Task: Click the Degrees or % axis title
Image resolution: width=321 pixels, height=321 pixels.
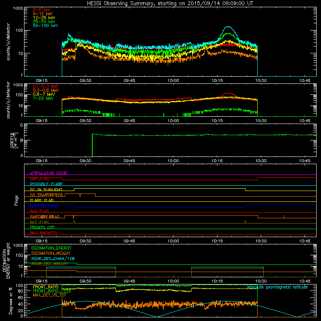Action: click(10, 301)
